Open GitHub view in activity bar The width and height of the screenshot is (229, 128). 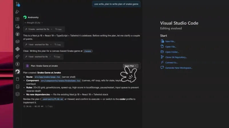17,34
